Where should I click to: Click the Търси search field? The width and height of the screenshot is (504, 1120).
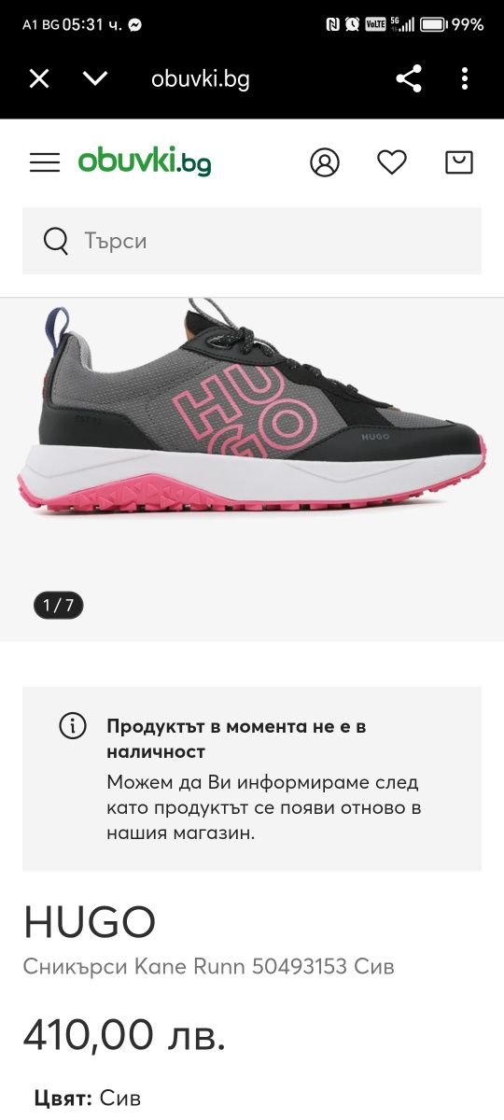[252, 241]
